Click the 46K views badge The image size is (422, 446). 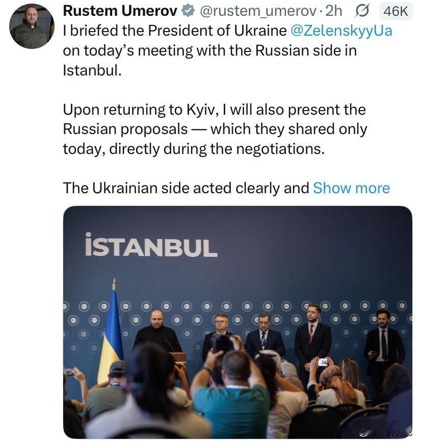(x=395, y=11)
